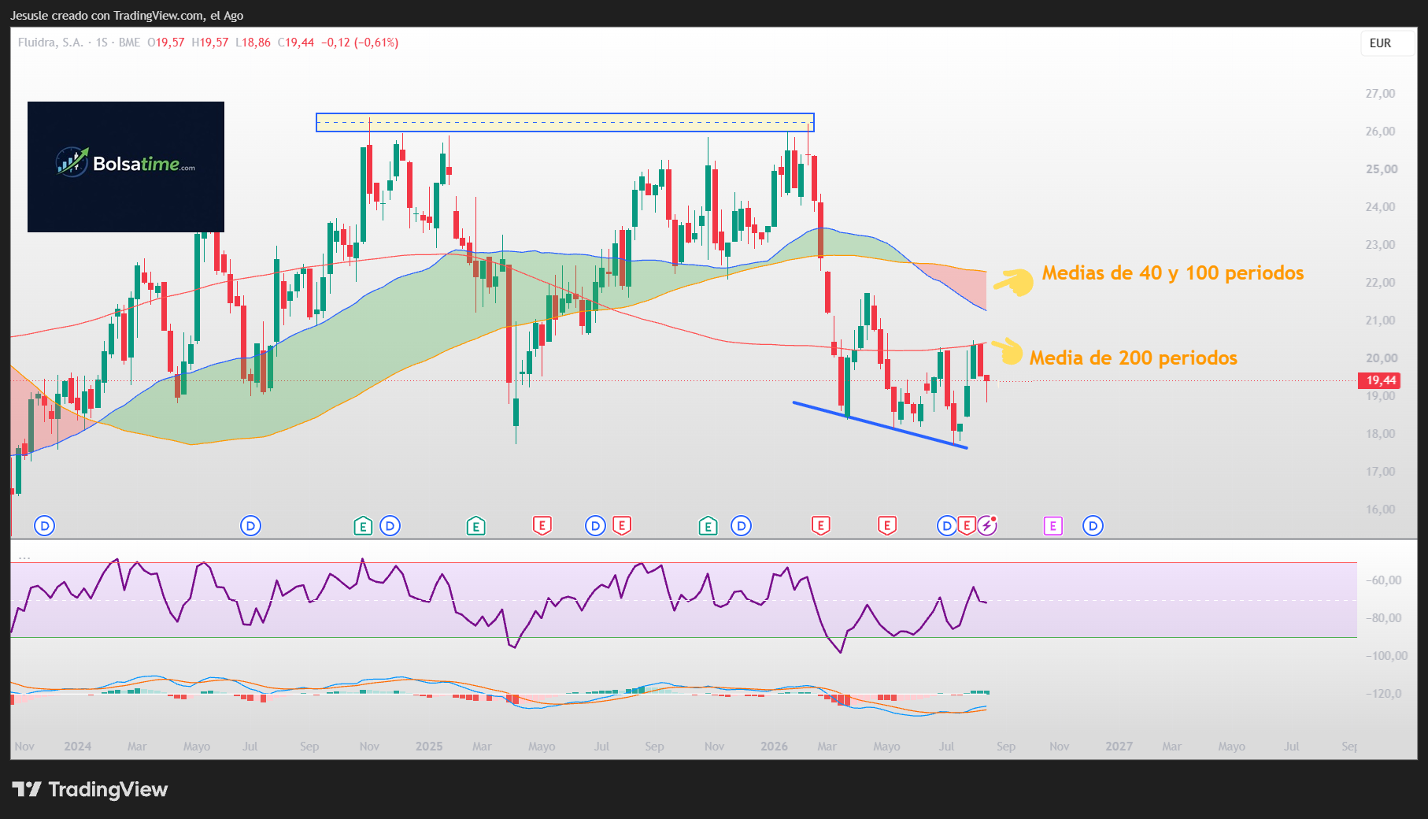Click the 2026 label on time axis
The height and width of the screenshot is (819, 1428).
point(774,747)
